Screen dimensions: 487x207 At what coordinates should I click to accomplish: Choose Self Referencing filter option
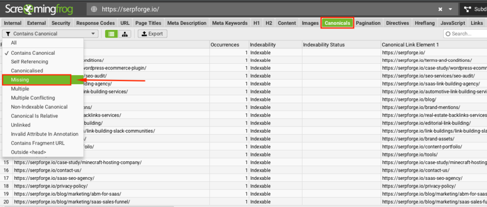pyautogui.click(x=43, y=61)
